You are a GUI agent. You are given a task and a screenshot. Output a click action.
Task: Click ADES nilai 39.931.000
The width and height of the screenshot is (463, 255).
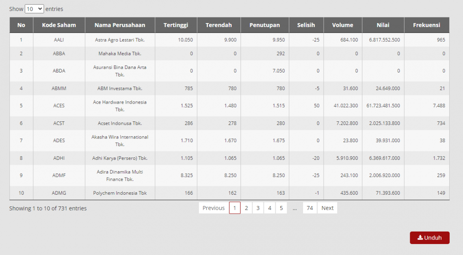(388, 140)
